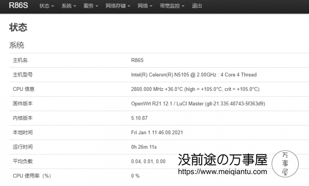Viewport: 309px width, 186px height.
Task: Select kernel version 5.10.87
Action: [x=139, y=118]
